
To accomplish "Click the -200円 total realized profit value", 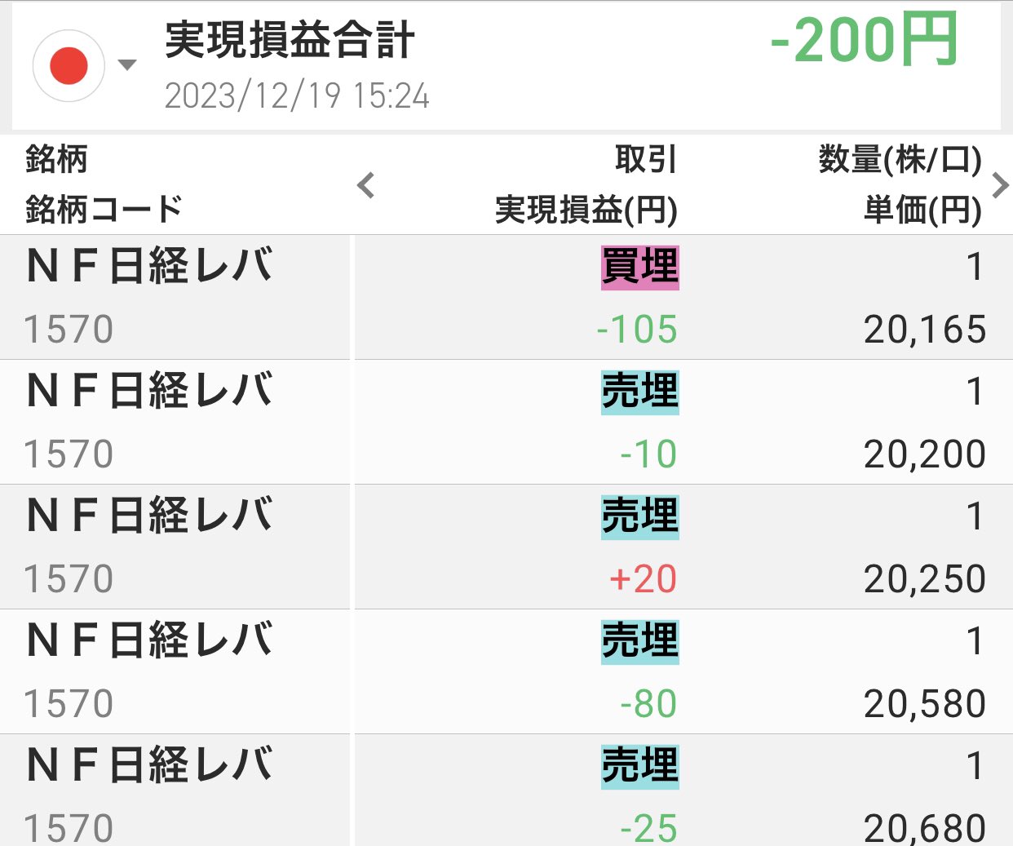I will pyautogui.click(x=864, y=41).
